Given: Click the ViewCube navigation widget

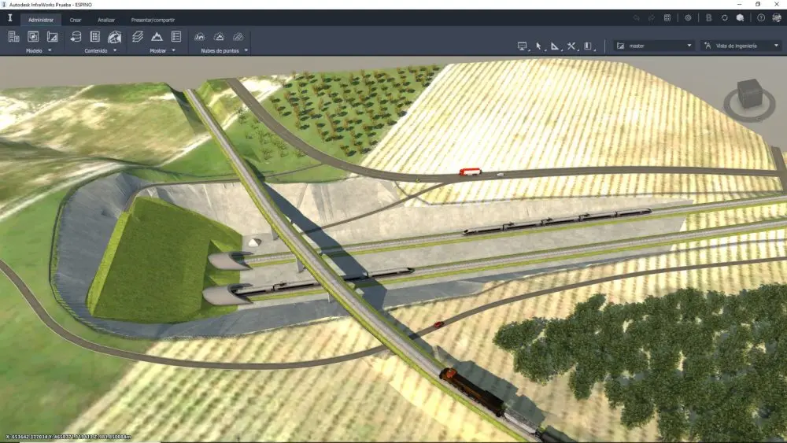Looking at the screenshot, I should tap(748, 97).
